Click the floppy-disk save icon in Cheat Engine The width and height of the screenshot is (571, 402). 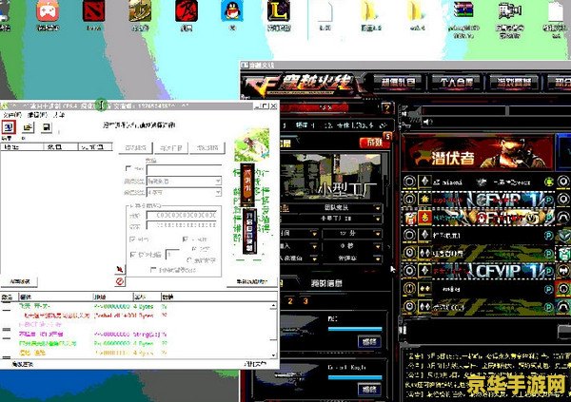47,127
